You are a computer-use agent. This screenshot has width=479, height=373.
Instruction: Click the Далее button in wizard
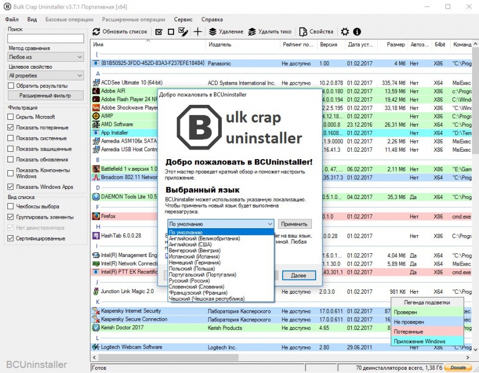point(299,276)
